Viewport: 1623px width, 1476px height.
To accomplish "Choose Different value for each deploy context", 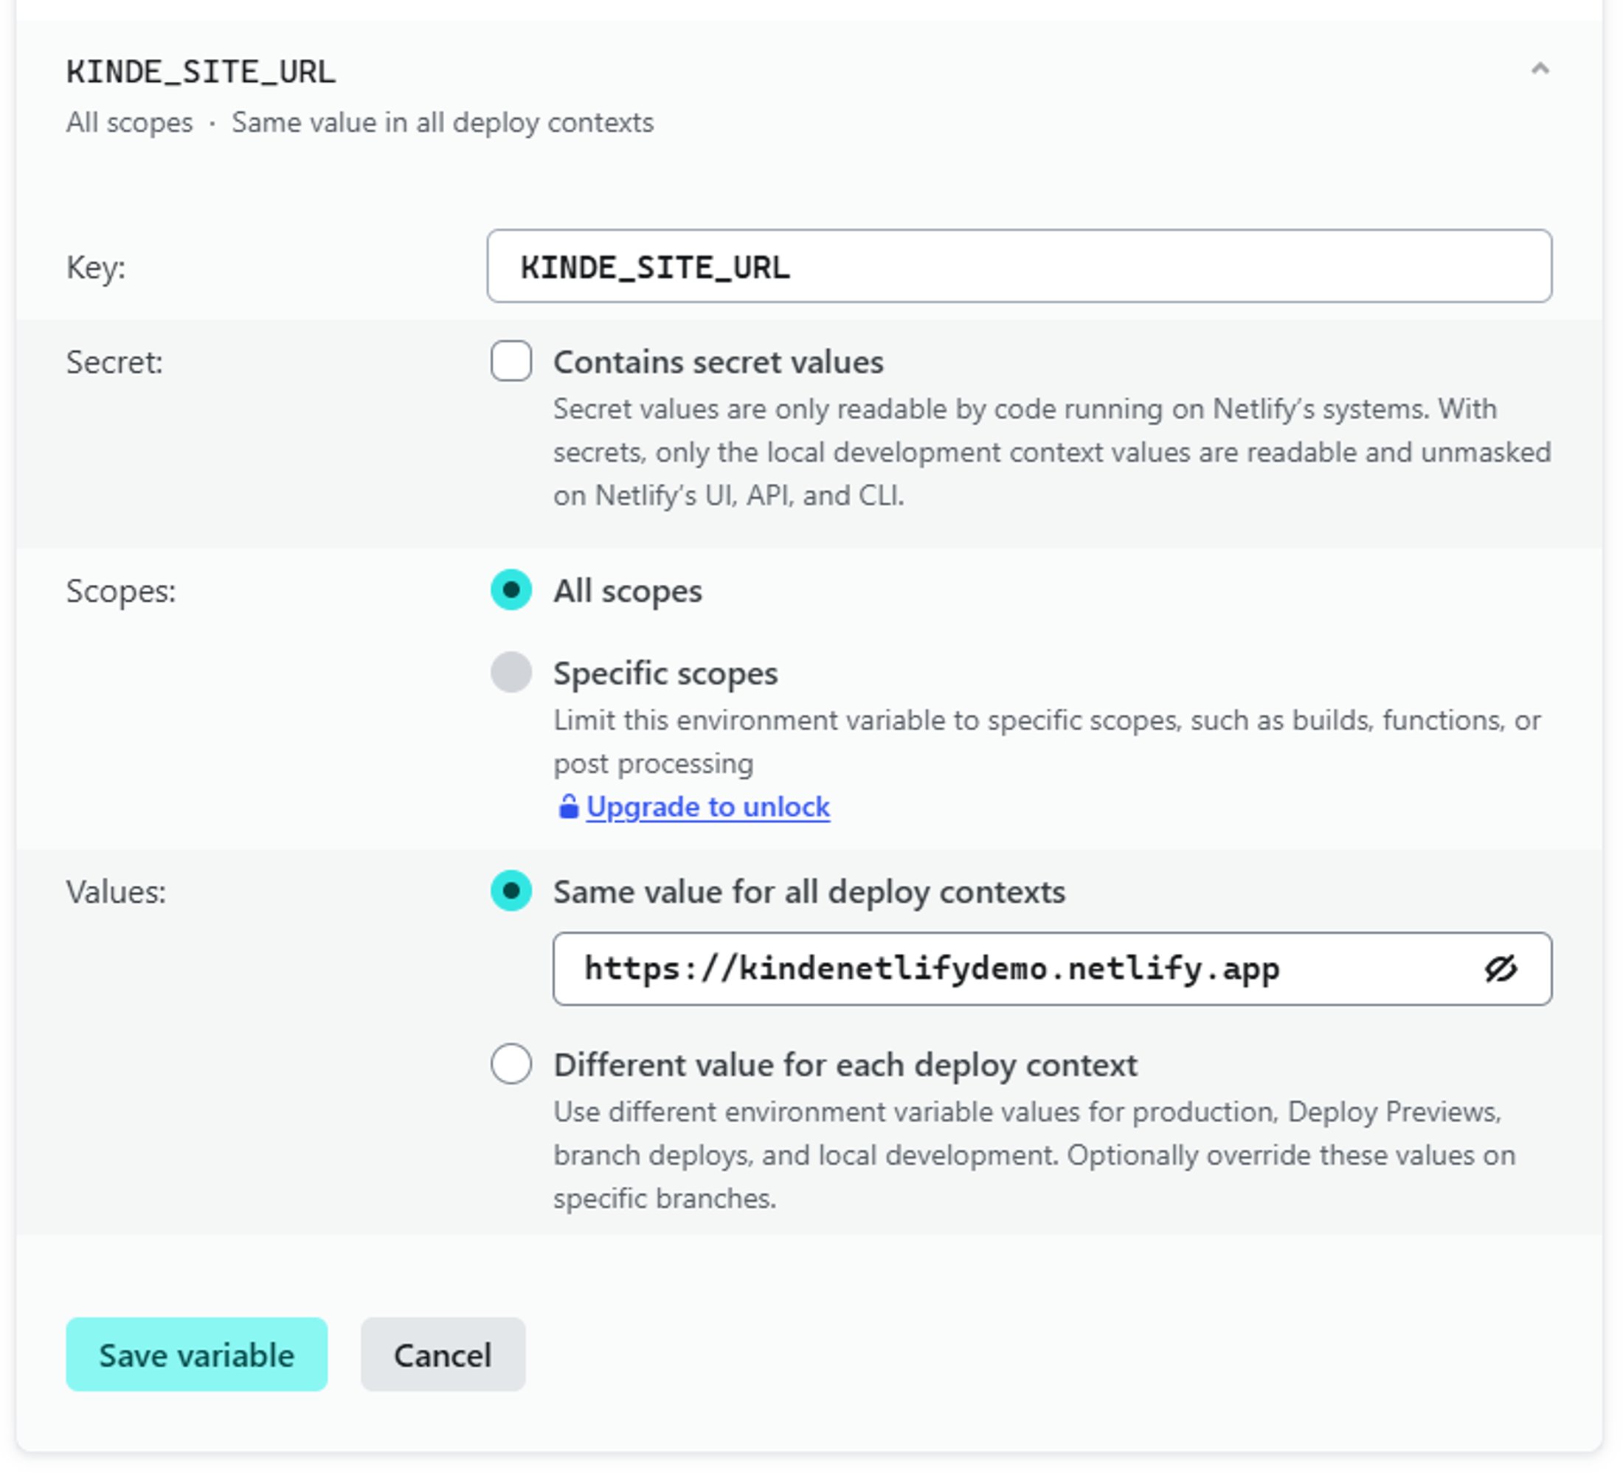I will (511, 1064).
